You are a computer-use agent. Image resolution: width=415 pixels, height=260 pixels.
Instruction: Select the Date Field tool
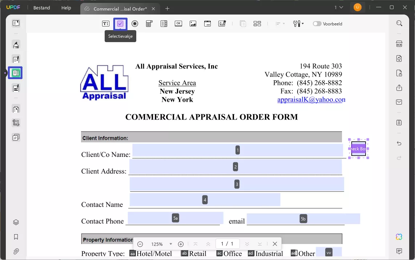(207, 24)
